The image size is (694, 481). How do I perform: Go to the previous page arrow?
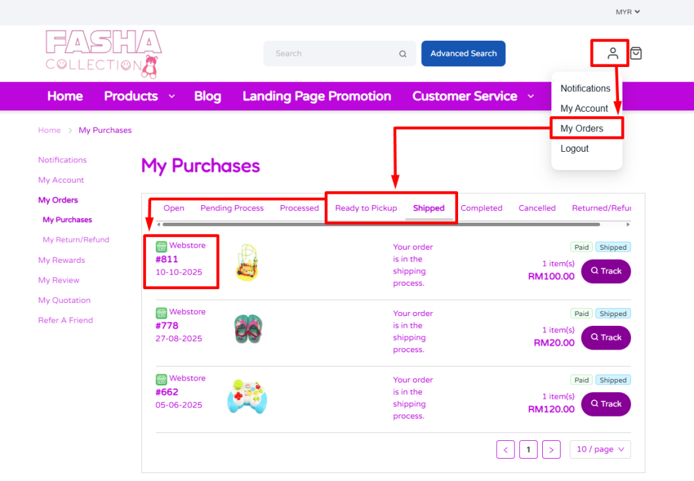click(x=505, y=449)
